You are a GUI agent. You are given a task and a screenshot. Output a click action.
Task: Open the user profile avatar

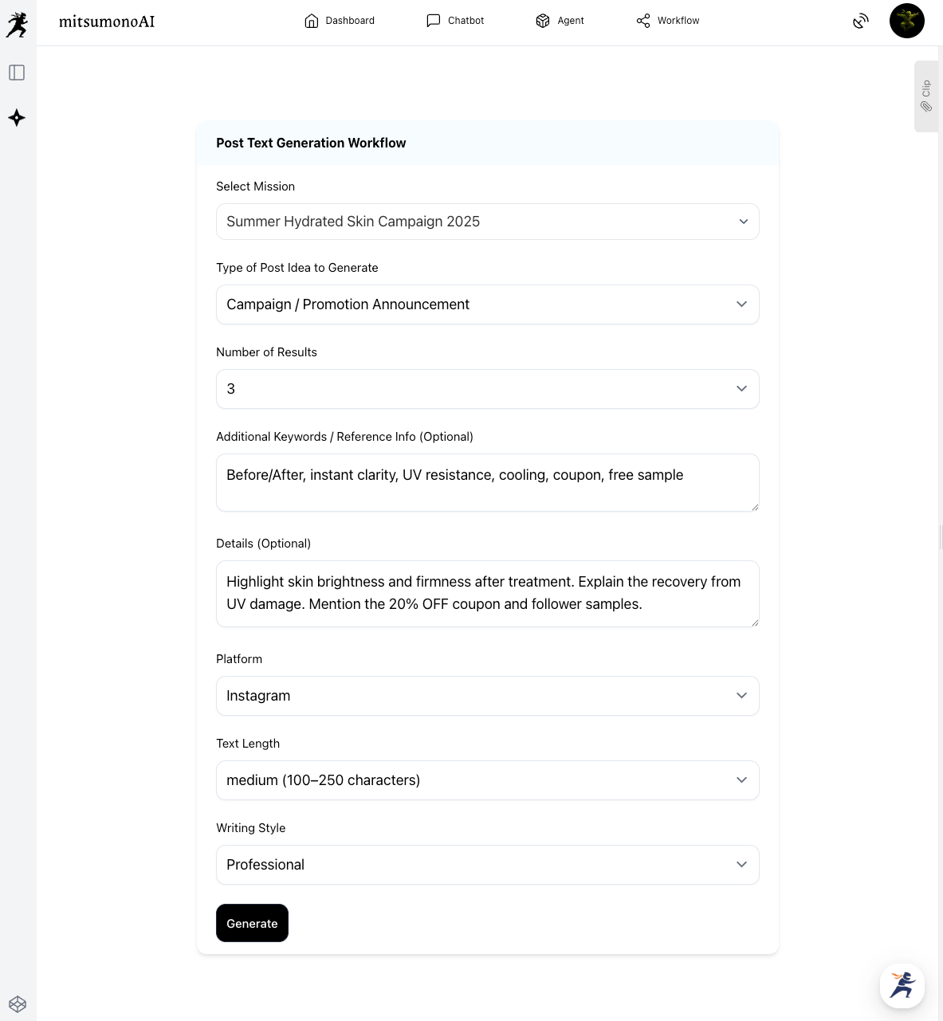(906, 22)
